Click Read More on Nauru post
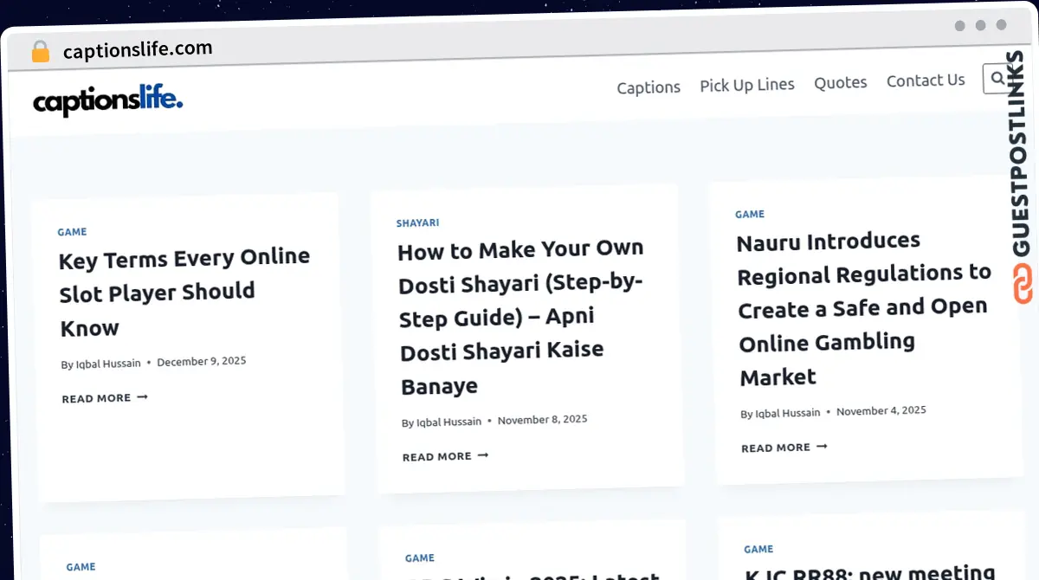The width and height of the screenshot is (1039, 580). (x=784, y=448)
